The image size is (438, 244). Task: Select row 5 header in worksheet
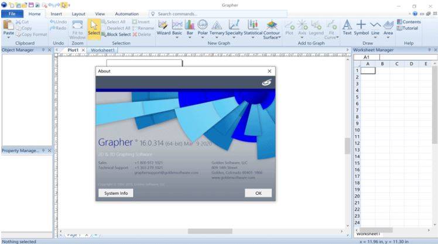357,97
